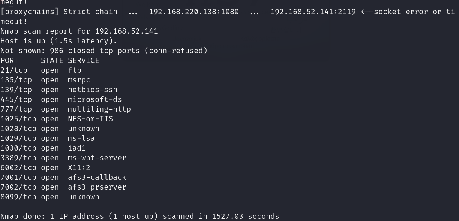This screenshot has height=221, width=459.
Task: Click the Nmap scan report IP address
Action: click(126, 31)
